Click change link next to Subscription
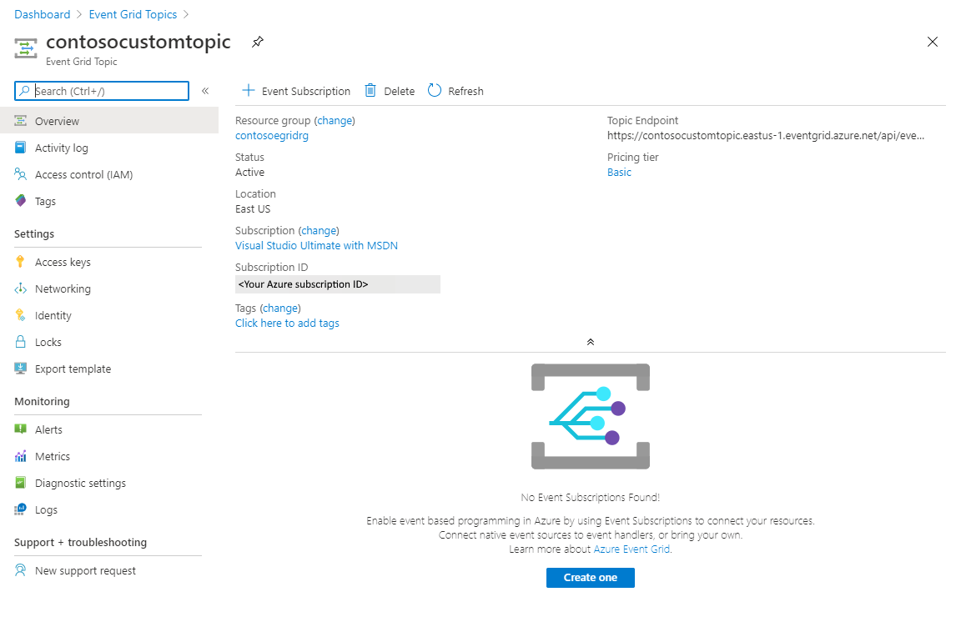This screenshot has height=632, width=956. click(x=319, y=230)
